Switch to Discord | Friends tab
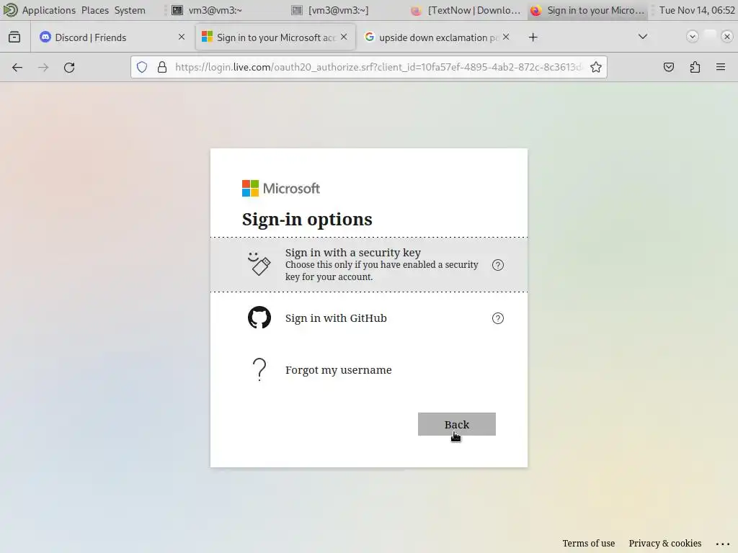Image resolution: width=738 pixels, height=553 pixels. [112, 37]
